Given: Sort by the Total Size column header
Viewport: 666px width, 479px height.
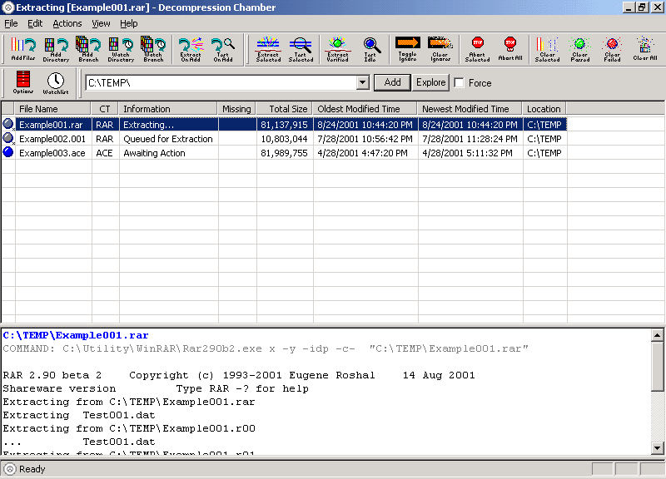Looking at the screenshot, I should tap(285, 109).
